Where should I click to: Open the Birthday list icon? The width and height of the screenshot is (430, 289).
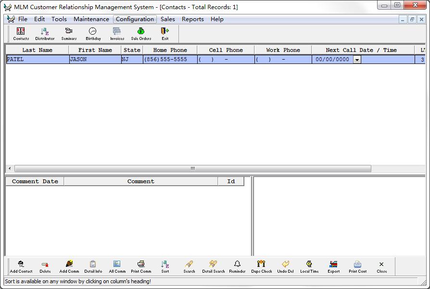tap(93, 33)
